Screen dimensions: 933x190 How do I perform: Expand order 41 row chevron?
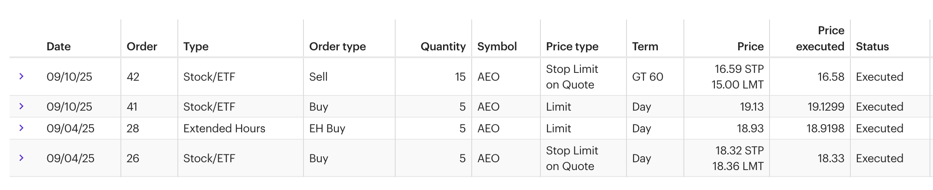tap(21, 107)
